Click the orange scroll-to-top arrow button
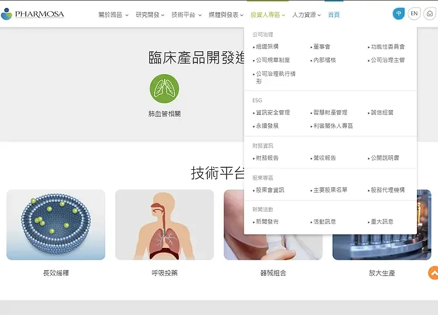Viewport: 438px width, 315px height. coord(433,272)
